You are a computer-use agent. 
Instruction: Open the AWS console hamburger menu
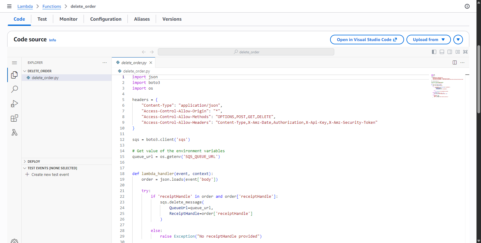[9, 6]
